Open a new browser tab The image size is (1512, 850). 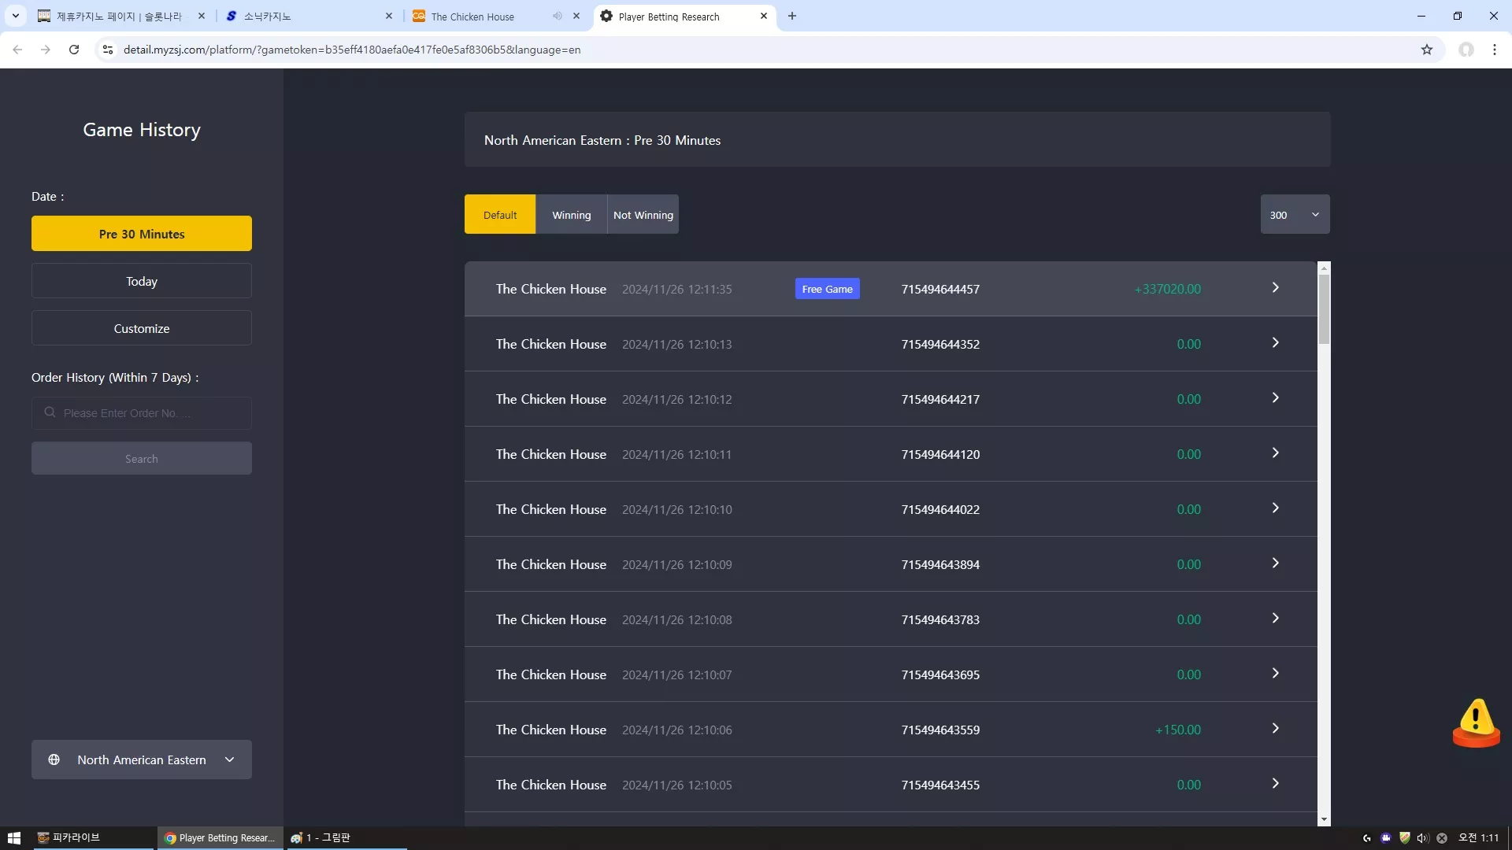[x=792, y=16]
